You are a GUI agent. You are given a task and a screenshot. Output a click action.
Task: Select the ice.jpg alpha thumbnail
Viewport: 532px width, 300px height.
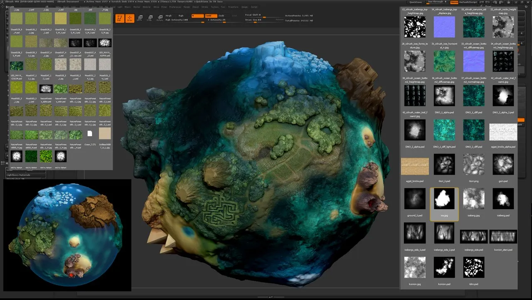[444, 199]
